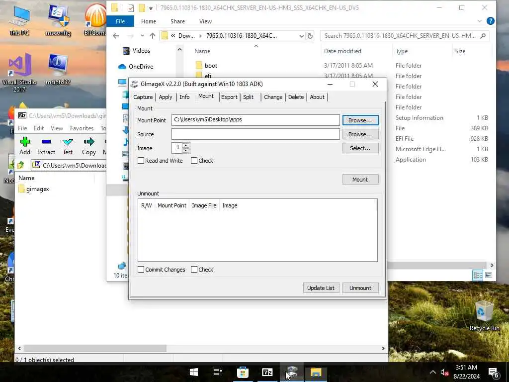Toggle Check checkbox under Unmount section

pos(194,269)
